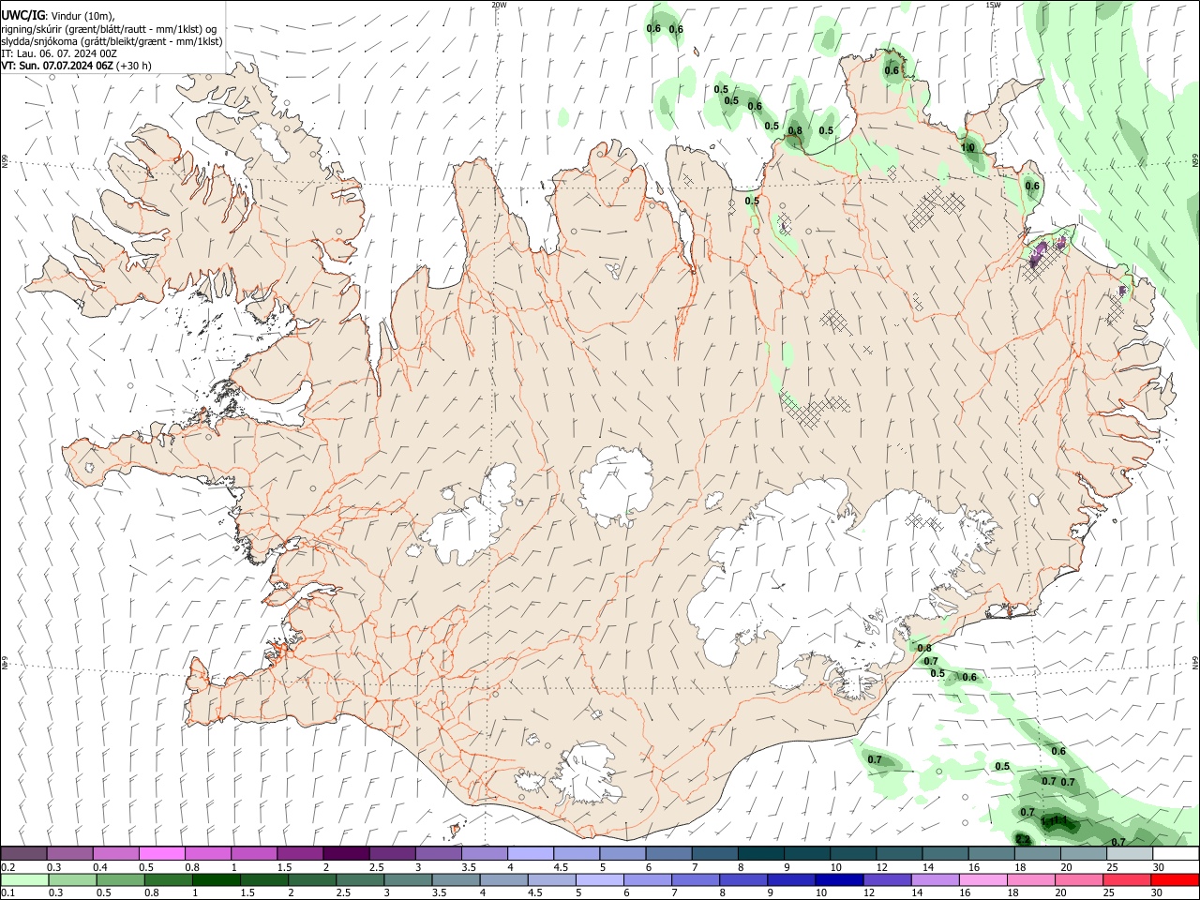The width and height of the screenshot is (1200, 900).
Task: Click the 'VT: Sun. 07.07.2024 06Z' valid time line
Action: coord(58,66)
